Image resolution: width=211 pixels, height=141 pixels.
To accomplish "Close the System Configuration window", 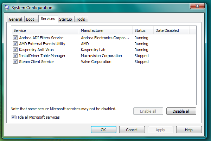I will 197,6.
